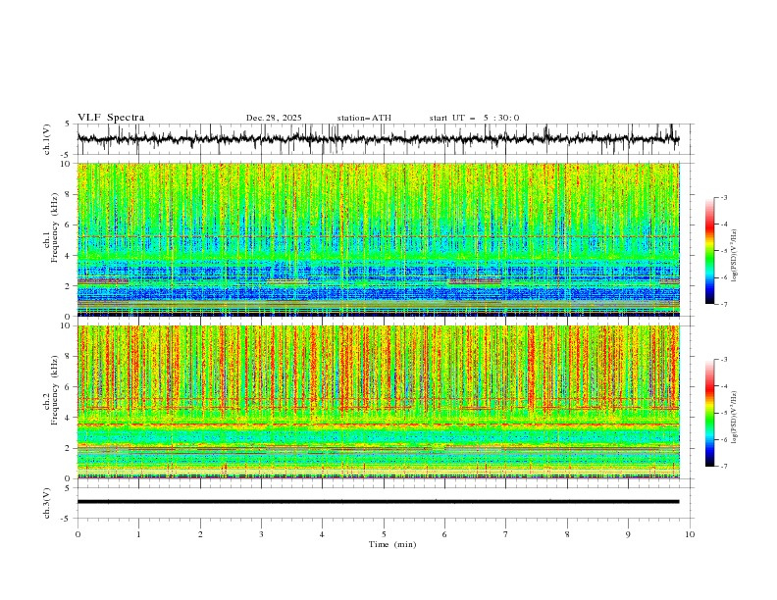Click the ch.2 colorbar log(PSD) label
Viewport: 777px width, 600px height.
click(x=734, y=418)
